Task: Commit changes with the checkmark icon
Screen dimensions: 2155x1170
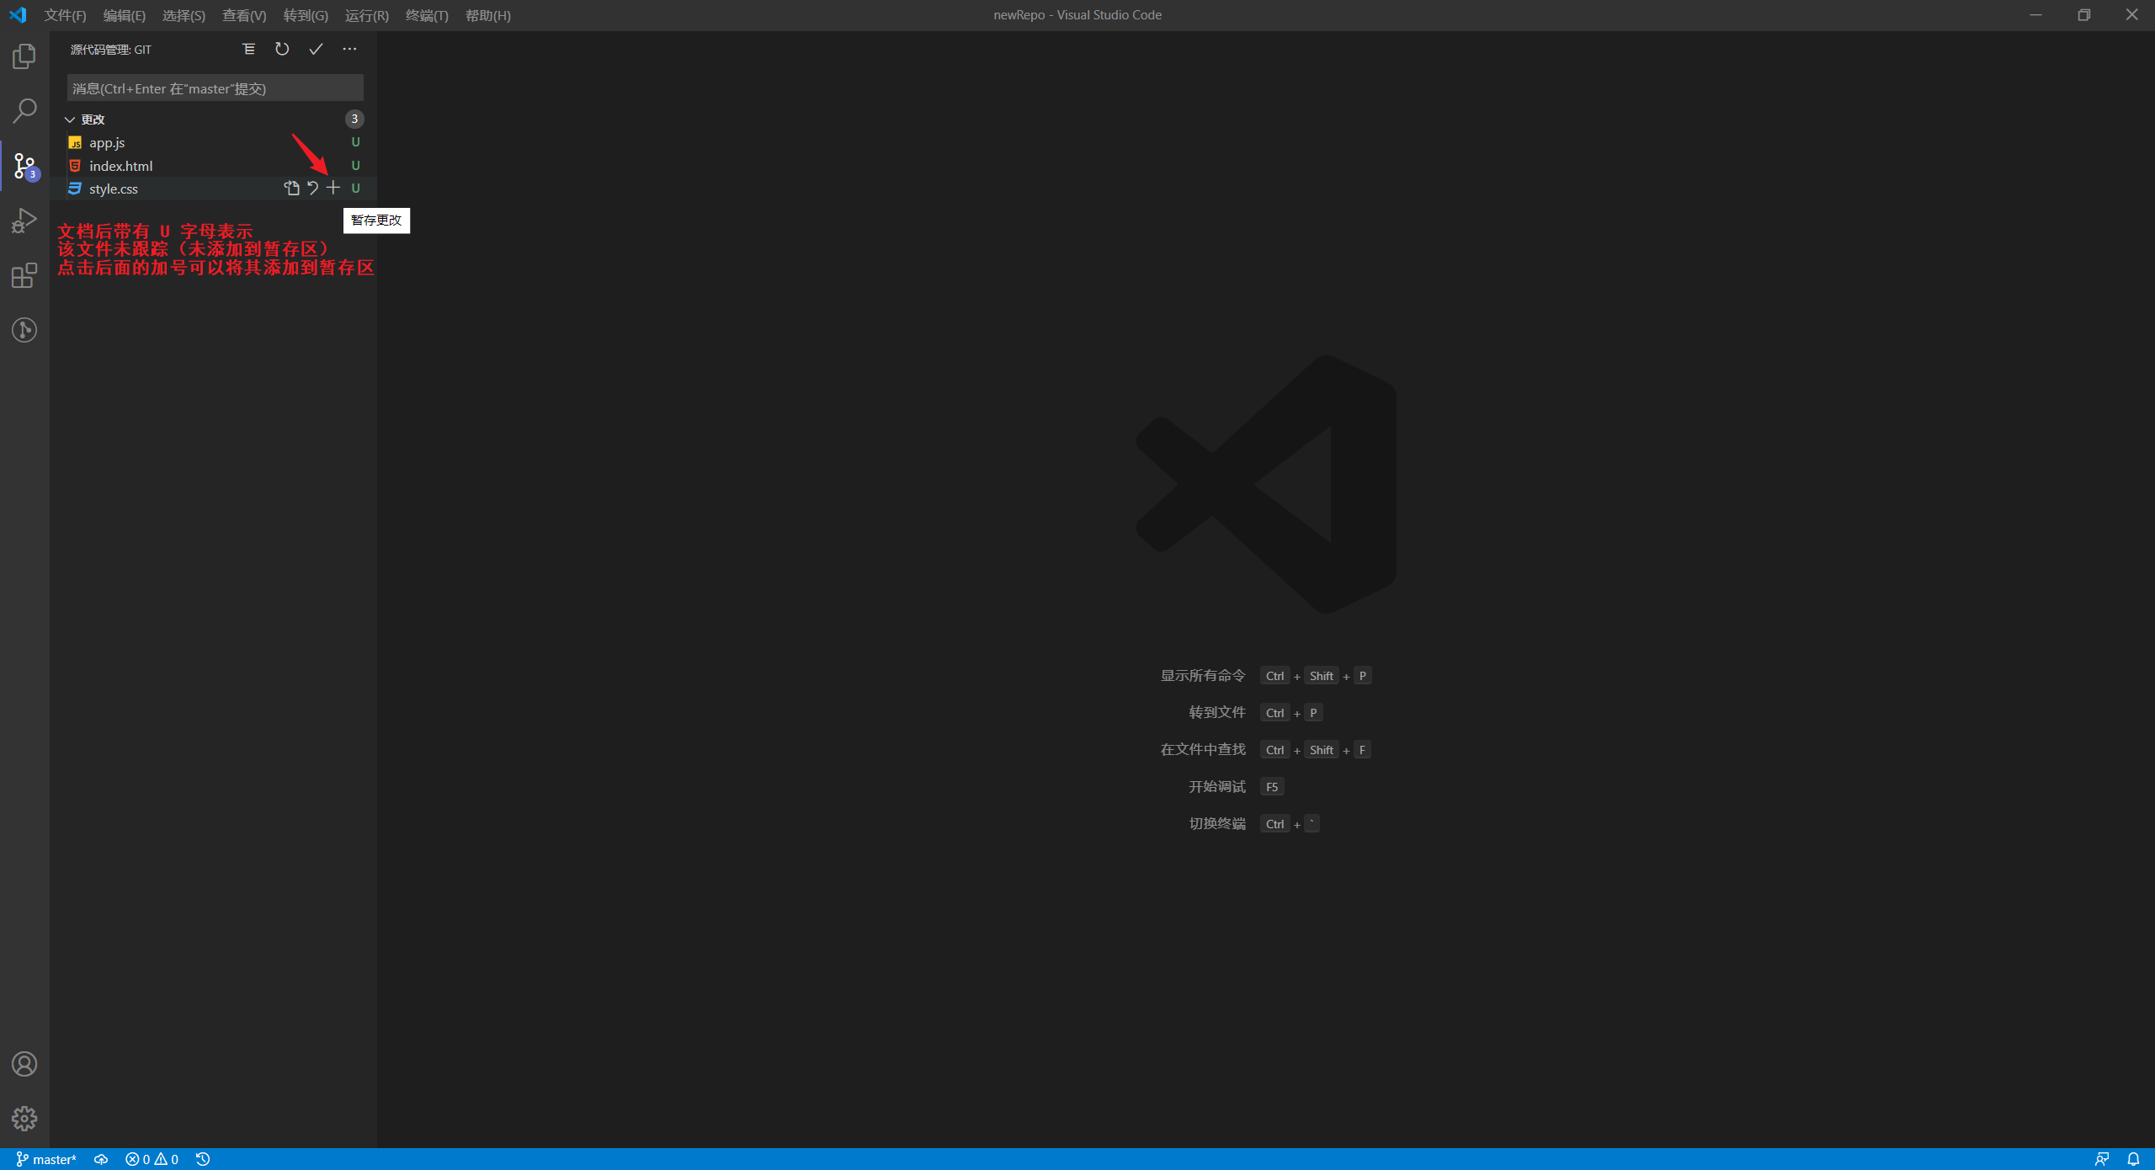Action: click(316, 49)
